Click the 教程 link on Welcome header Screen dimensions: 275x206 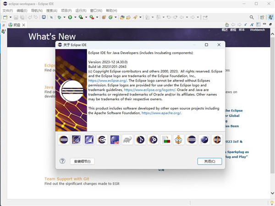[x=233, y=30]
